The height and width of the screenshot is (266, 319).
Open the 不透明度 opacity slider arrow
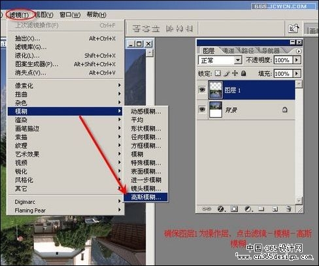pos(297,60)
